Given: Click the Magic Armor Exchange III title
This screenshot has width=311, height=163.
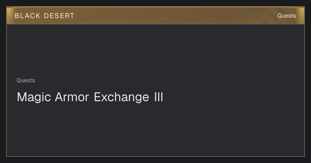Looking at the screenshot, I should [x=90, y=98].
